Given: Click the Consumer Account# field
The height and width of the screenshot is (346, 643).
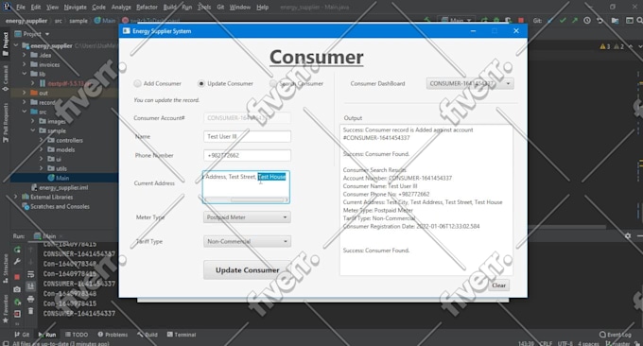Looking at the screenshot, I should pos(247,118).
